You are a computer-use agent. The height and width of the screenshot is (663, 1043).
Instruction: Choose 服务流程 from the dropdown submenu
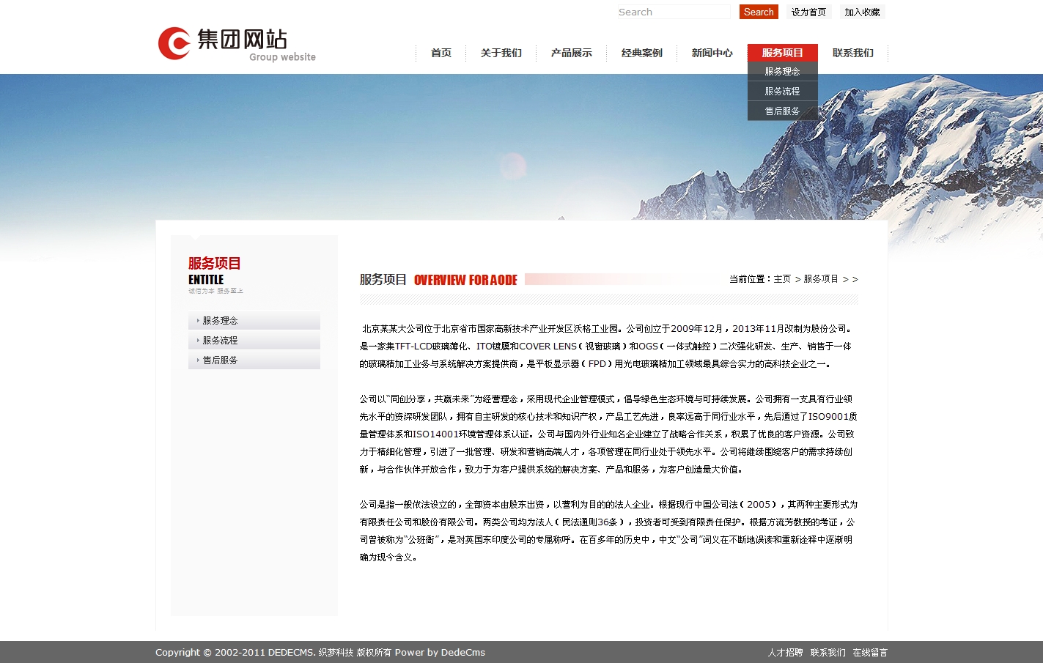coord(782,92)
